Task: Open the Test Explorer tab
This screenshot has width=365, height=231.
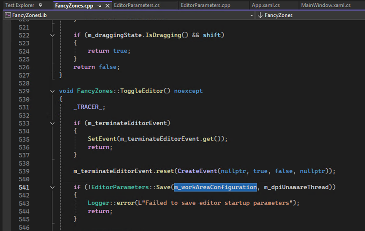Action: (19, 5)
